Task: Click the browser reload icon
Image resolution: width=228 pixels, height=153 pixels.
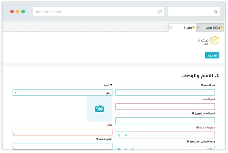Action: click(160, 12)
